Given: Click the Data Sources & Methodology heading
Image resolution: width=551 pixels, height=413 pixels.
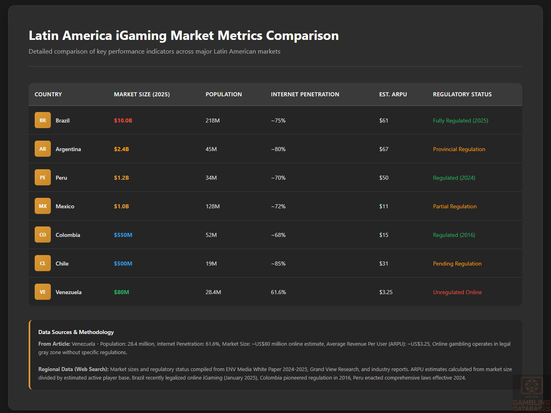Looking at the screenshot, I should point(76,332).
